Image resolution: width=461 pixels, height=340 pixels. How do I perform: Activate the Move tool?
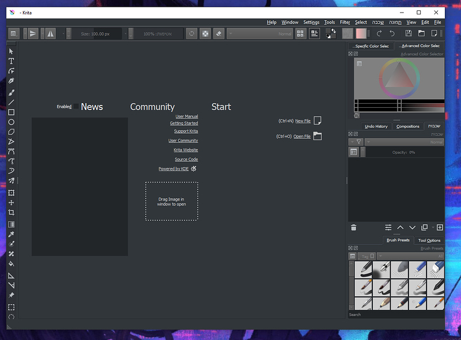[10, 201]
